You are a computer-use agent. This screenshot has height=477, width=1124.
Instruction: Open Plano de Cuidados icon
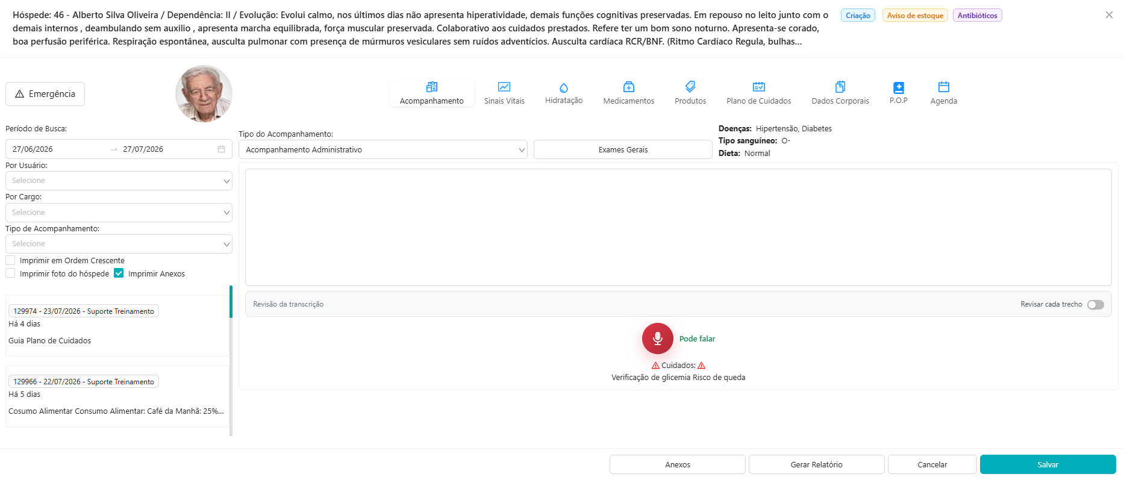759,87
